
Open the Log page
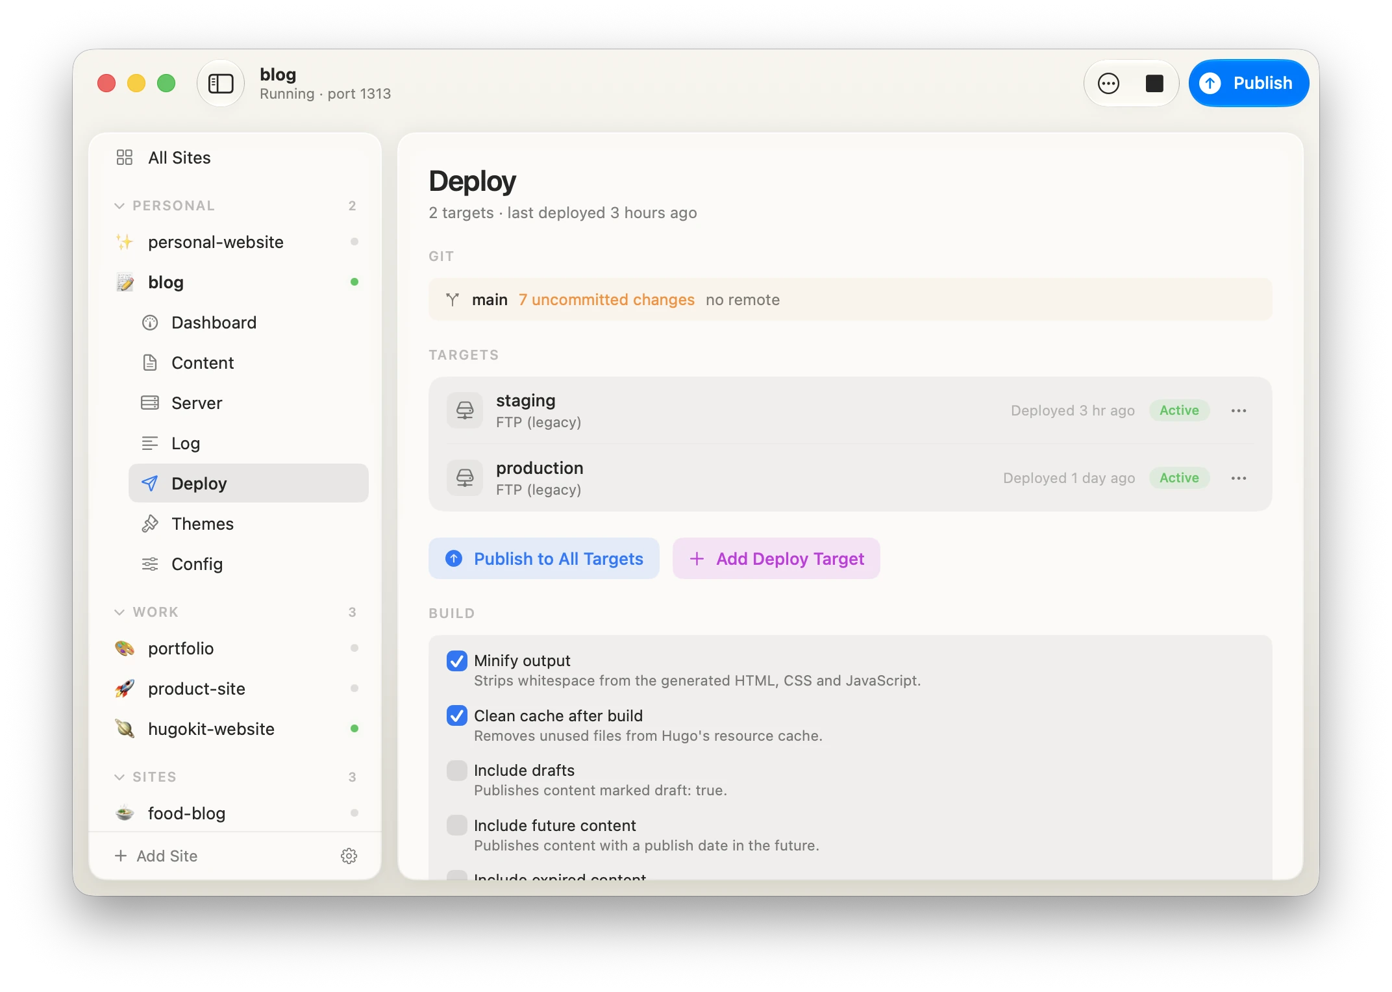[x=248, y=443]
